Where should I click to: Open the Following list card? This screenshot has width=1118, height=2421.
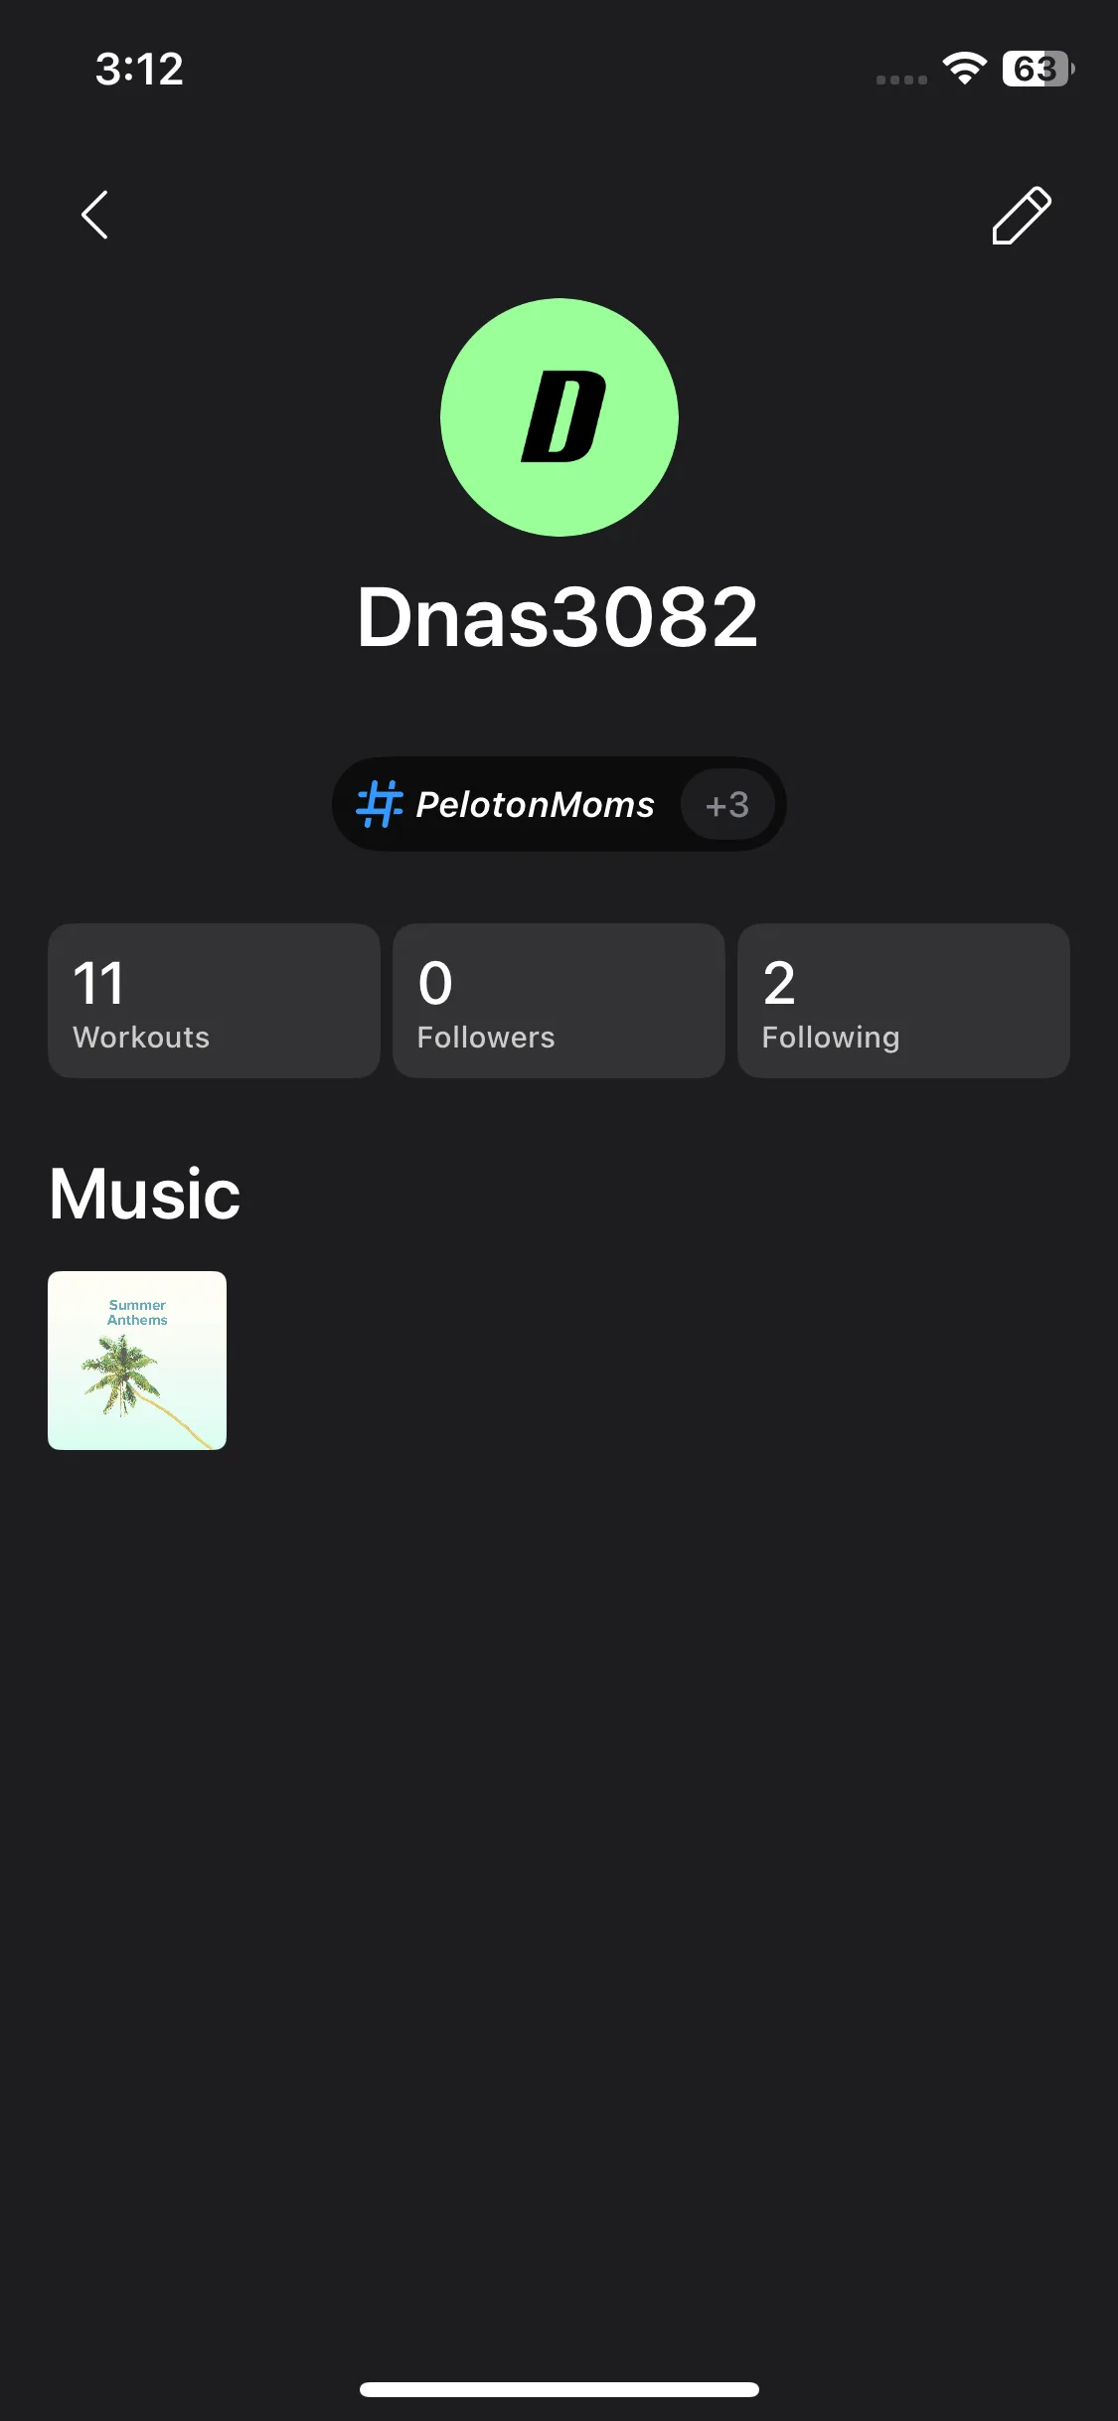[x=903, y=1001]
